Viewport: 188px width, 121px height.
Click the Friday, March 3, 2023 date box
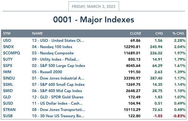[x=94, y=6]
